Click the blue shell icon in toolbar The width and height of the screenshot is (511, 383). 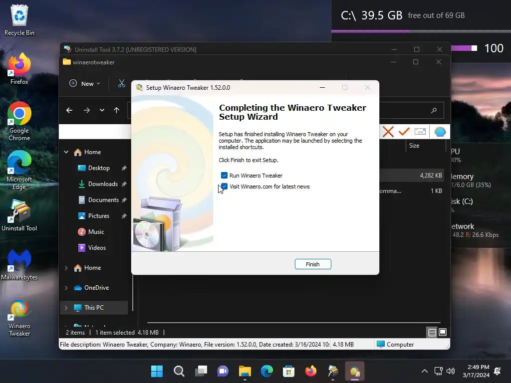pos(440,132)
